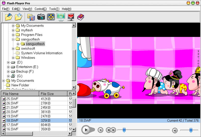Open the Tools menu
The image size is (201, 137).
pyautogui.click(x=54, y=9)
